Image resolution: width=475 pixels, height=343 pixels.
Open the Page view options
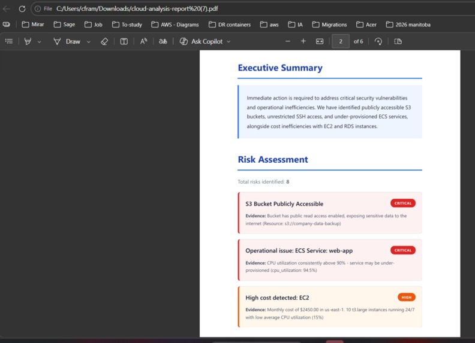(x=398, y=41)
